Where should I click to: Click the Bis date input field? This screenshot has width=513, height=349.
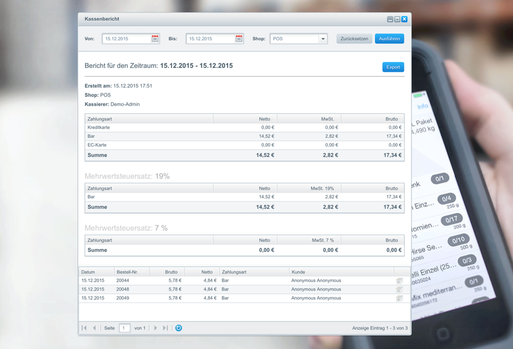coord(211,39)
